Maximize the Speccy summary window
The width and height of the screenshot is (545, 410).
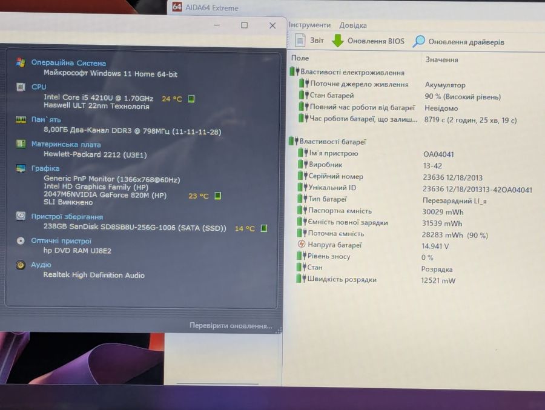245,25
